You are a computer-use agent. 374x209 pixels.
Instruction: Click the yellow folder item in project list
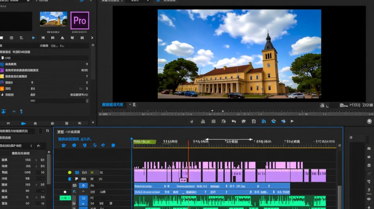tap(2, 76)
